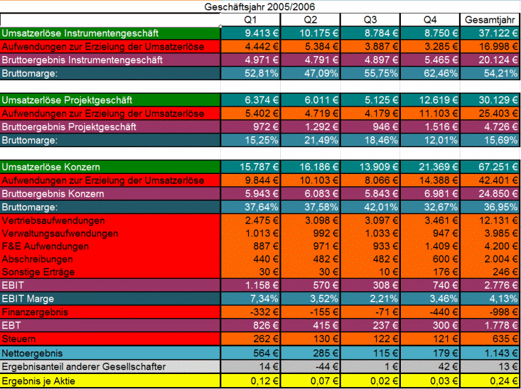This screenshot has width=521, height=389.
Task: Select the Umsatzerlöse Konzern row label
Action: [x=110, y=167]
